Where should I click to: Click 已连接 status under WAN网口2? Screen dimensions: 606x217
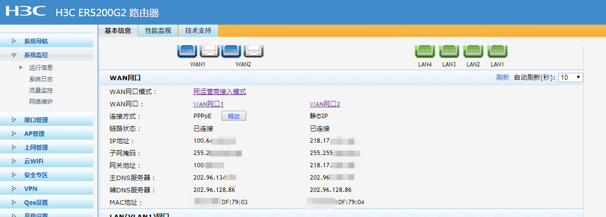click(x=320, y=129)
